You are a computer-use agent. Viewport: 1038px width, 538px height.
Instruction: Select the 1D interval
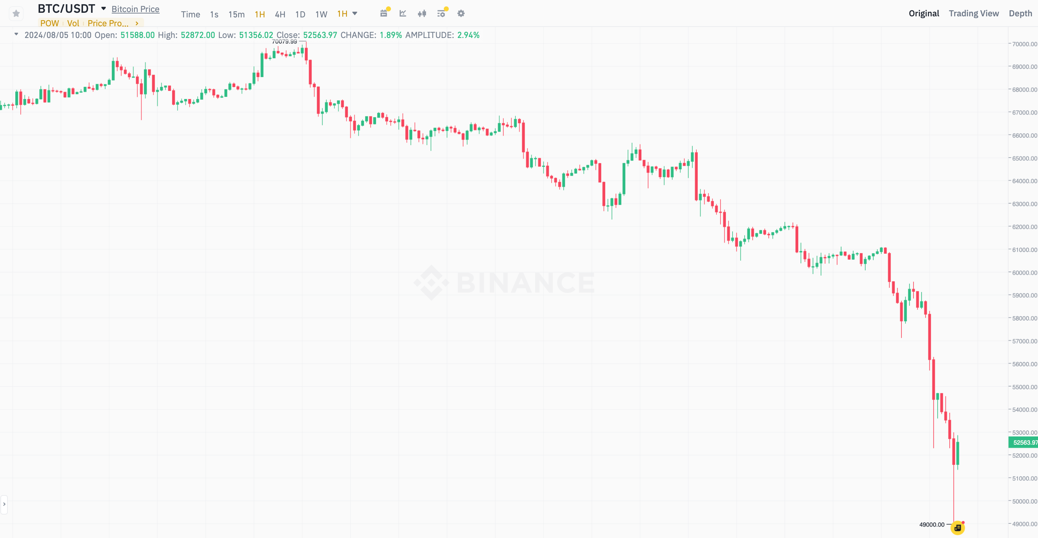pos(300,15)
